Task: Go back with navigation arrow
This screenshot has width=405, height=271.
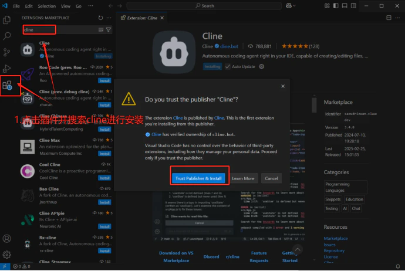Action: (110, 6)
